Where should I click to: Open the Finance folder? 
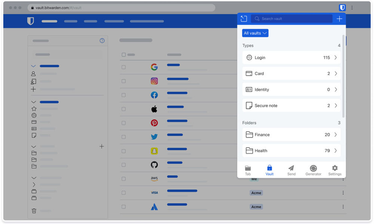click(x=291, y=135)
